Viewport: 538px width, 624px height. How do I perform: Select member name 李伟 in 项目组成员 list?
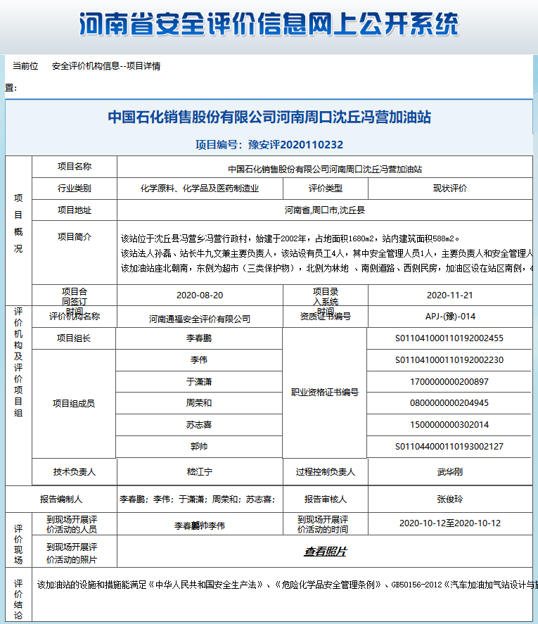point(199,359)
